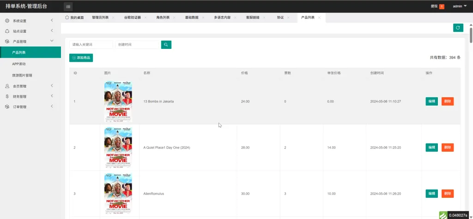Switch to the 谷歌验证器 tab
This screenshot has height=219, width=473.
pos(133,18)
